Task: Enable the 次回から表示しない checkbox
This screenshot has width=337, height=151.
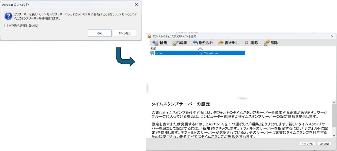Action: pyautogui.click(x=6, y=26)
